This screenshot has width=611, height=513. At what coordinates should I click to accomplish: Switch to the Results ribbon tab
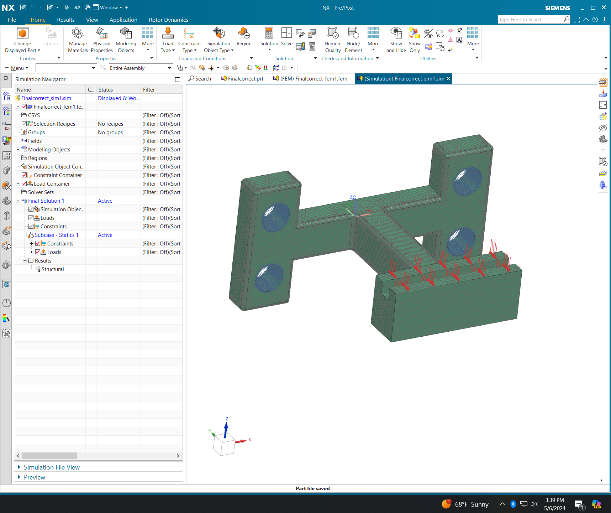pos(65,20)
